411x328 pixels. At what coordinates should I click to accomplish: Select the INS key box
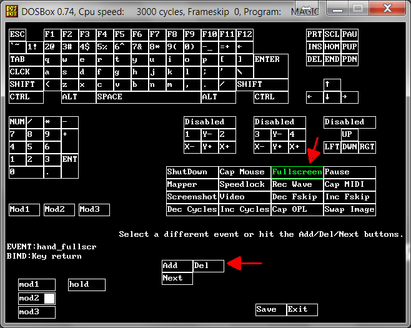pyautogui.click(x=315, y=47)
